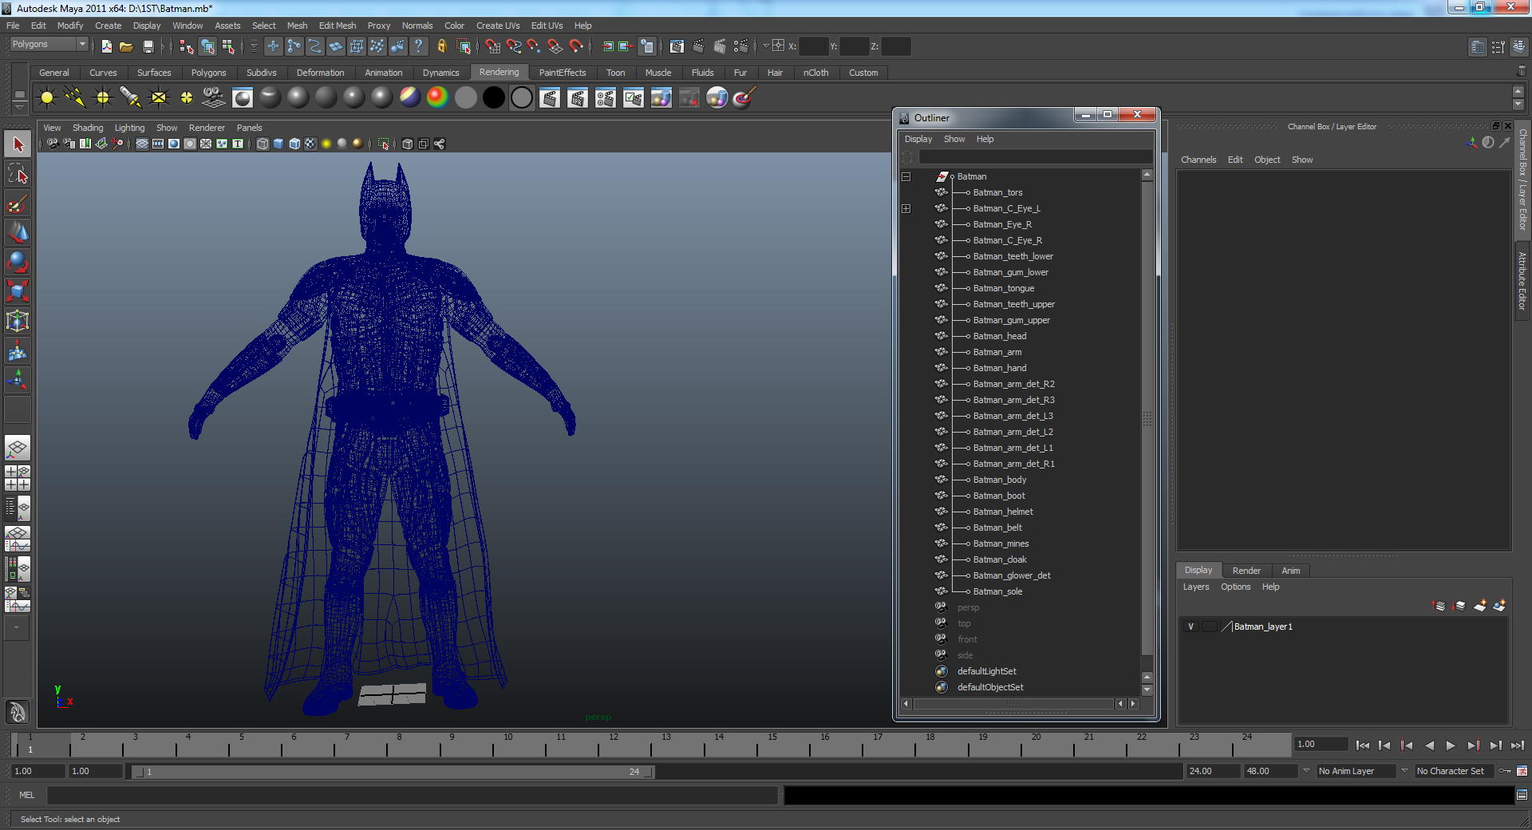Enable use all lights yellow sphere

coord(326,144)
